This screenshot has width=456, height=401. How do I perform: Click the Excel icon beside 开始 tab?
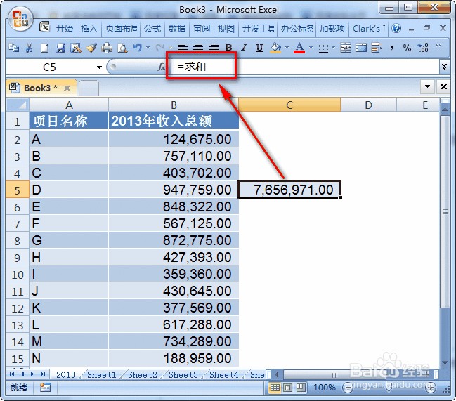tap(44, 27)
